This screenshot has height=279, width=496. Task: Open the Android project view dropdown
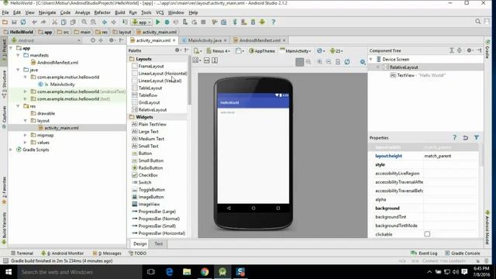tap(46, 40)
